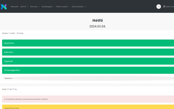Click the user avatar icon beside Balázs
Screen dimensions: 174x109
click(164, 7)
